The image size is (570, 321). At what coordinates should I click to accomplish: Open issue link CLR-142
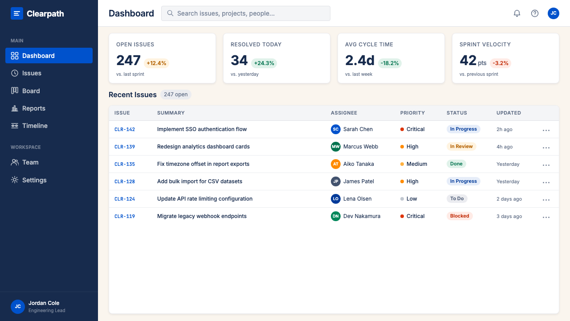125,129
